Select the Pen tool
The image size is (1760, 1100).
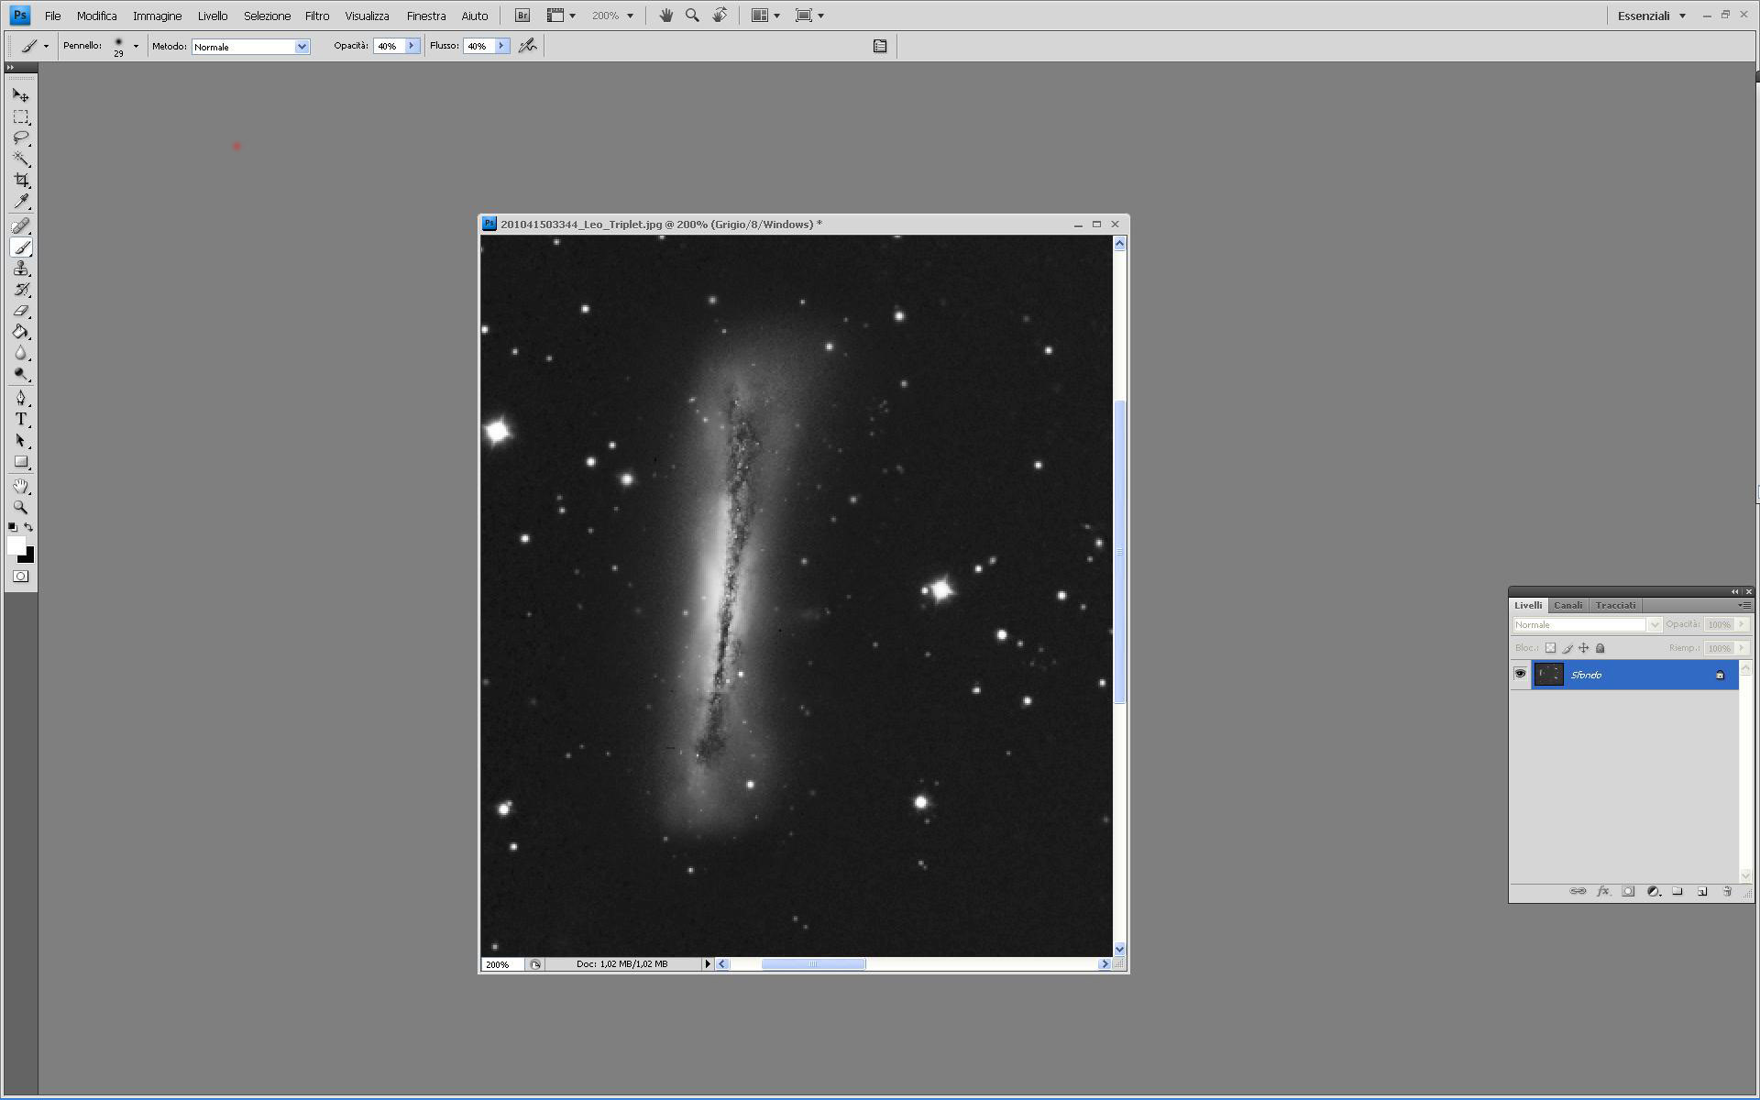[x=21, y=398]
